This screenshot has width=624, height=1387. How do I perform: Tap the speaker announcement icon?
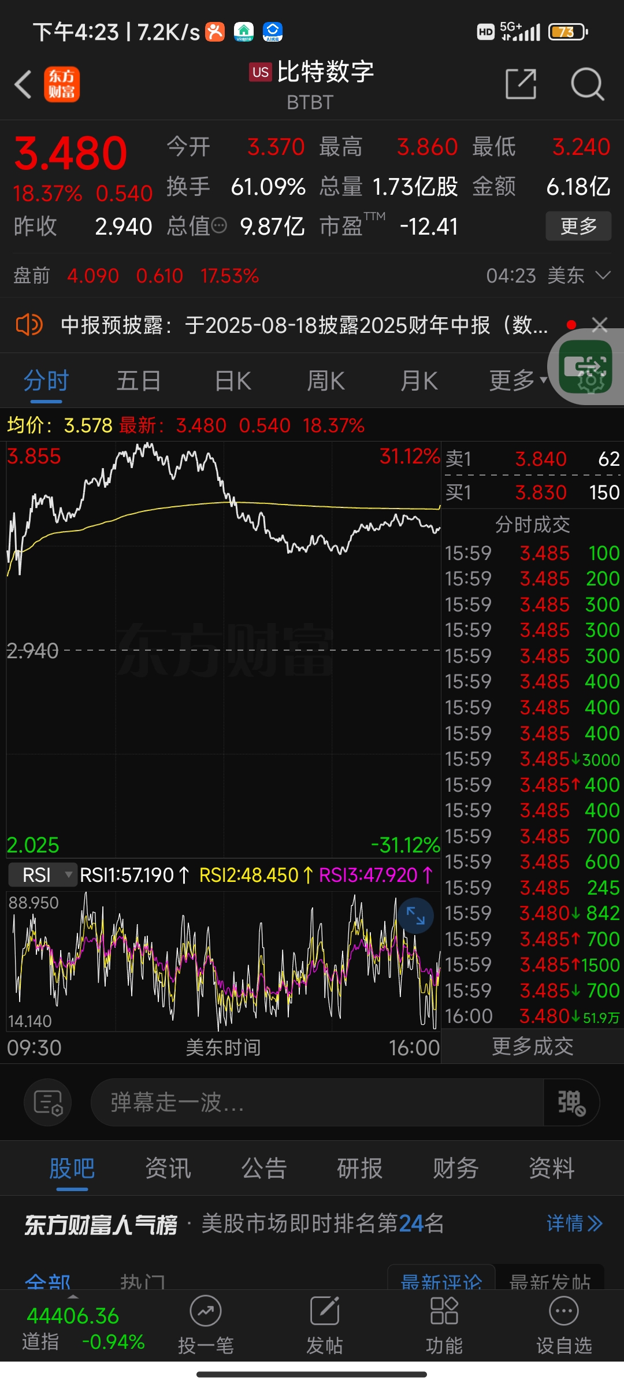pyautogui.click(x=29, y=325)
